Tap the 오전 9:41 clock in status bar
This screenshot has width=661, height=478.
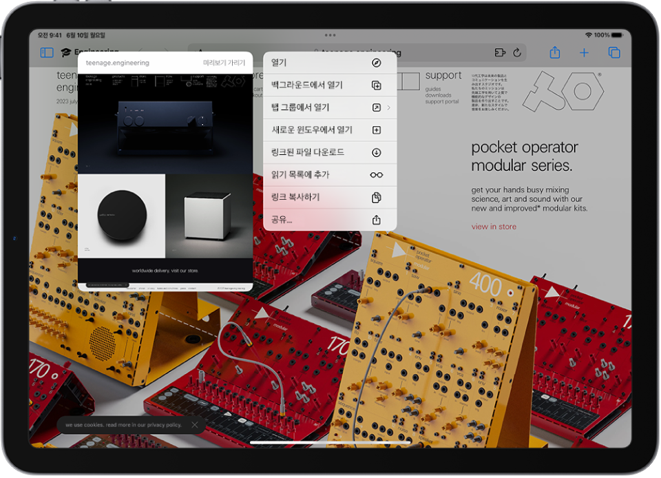[50, 35]
